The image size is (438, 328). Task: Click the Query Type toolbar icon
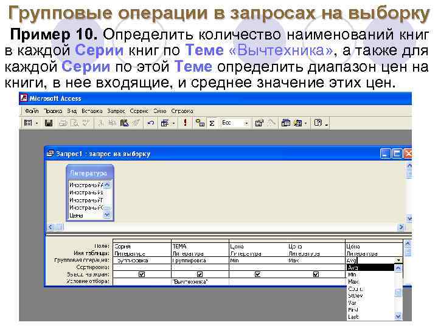165,123
